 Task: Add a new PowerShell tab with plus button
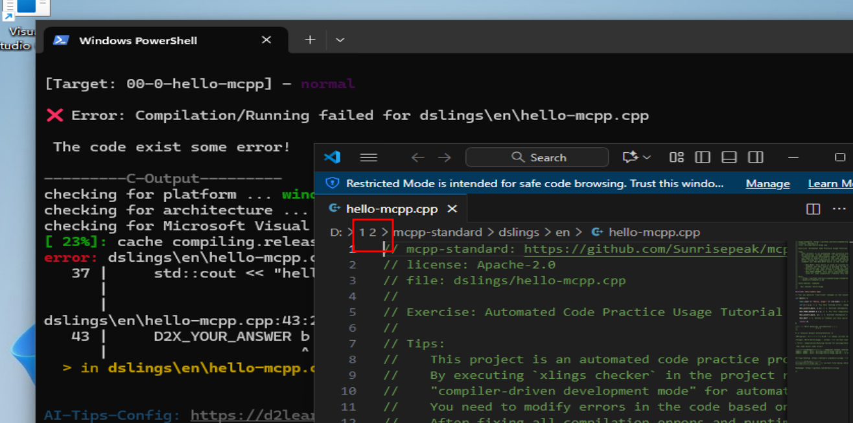(310, 40)
